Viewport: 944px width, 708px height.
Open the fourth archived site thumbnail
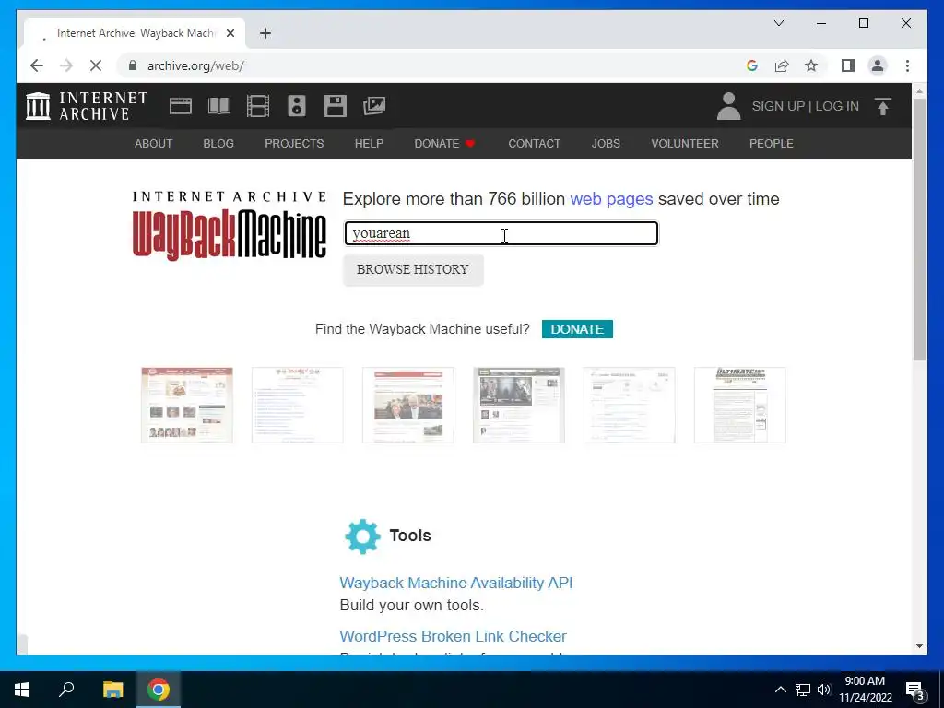point(519,406)
